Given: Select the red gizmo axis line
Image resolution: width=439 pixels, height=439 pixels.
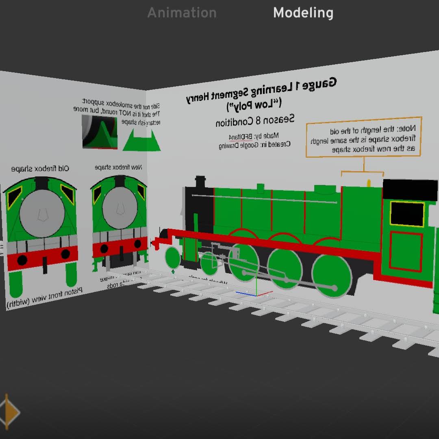Looking at the screenshot, I should tap(265, 293).
